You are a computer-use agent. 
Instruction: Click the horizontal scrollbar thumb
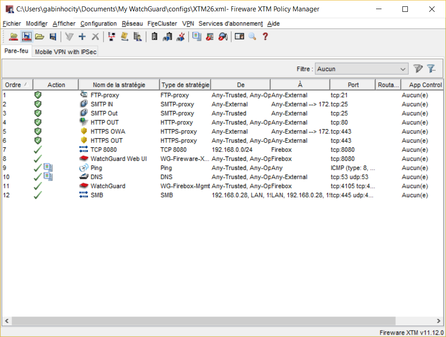click(203, 321)
